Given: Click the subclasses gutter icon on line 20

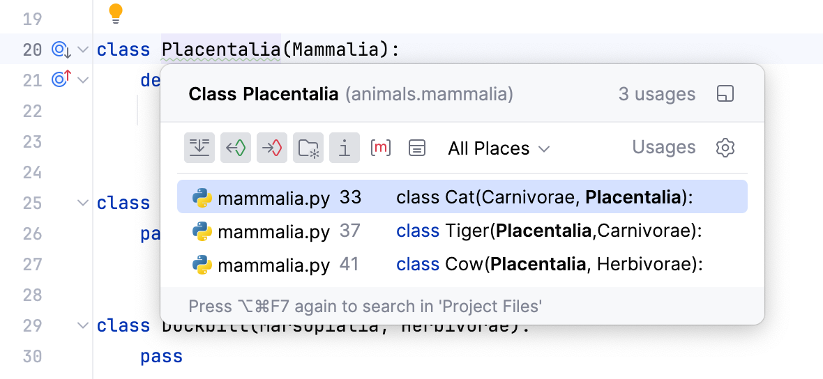Looking at the screenshot, I should click(x=61, y=49).
